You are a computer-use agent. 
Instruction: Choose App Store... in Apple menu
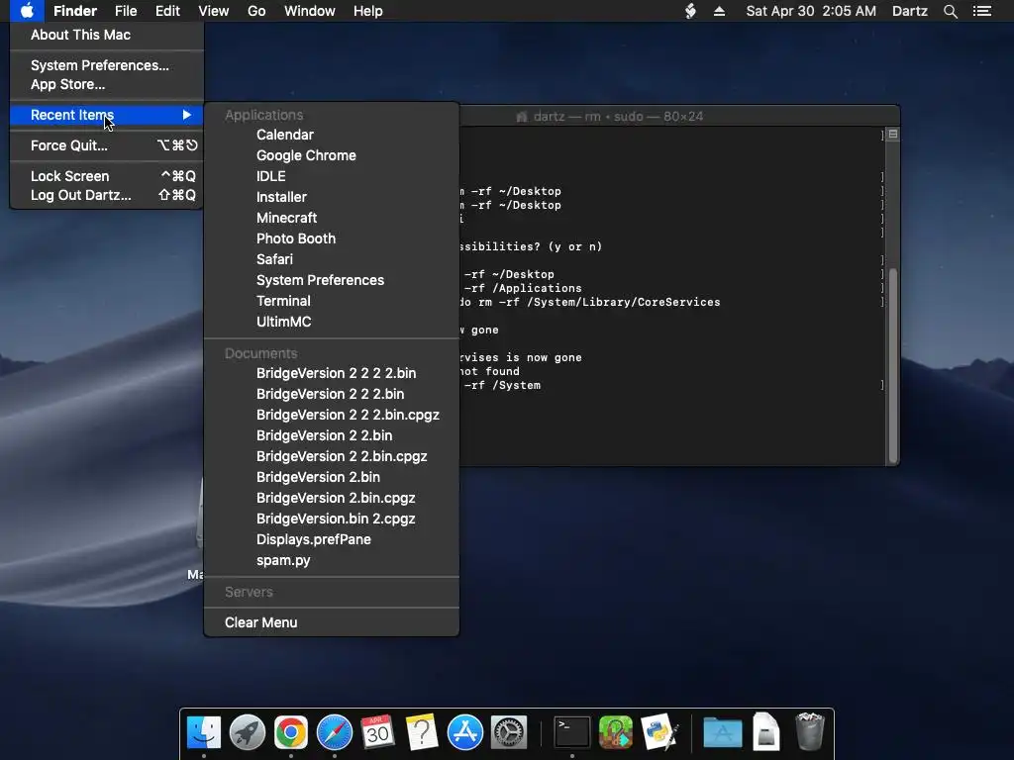tap(68, 84)
